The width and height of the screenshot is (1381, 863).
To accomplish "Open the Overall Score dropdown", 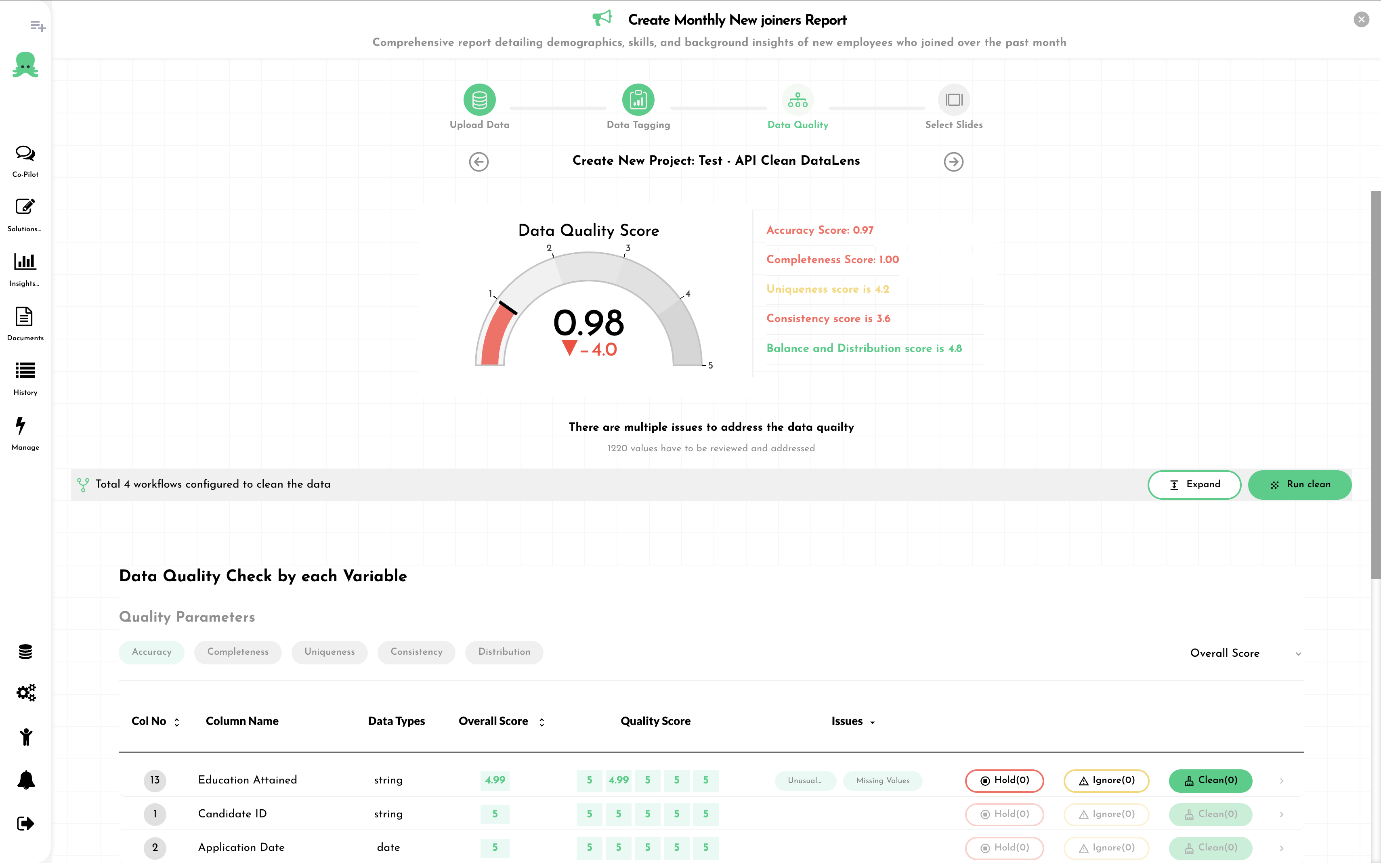I will click(1245, 653).
